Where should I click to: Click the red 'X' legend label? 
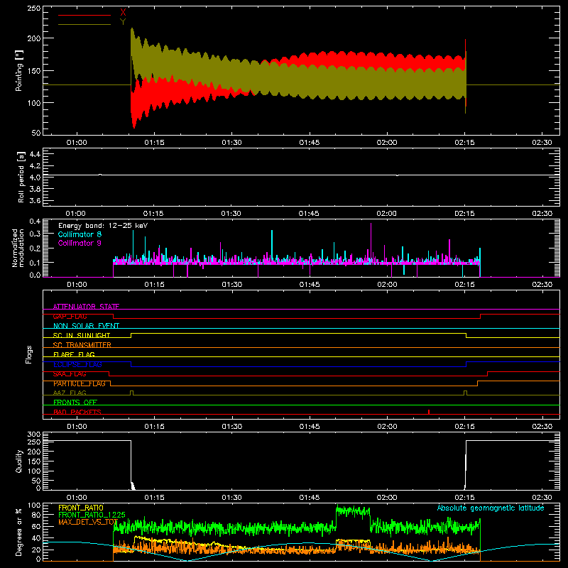pyautogui.click(x=123, y=13)
